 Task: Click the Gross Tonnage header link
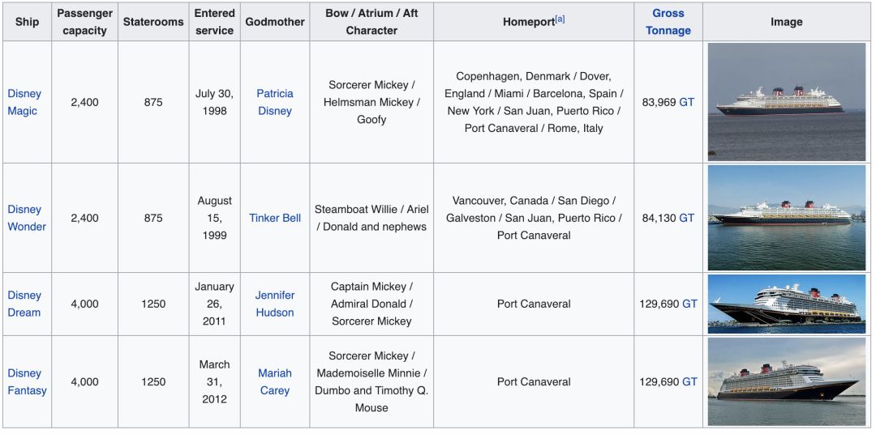[668, 22]
